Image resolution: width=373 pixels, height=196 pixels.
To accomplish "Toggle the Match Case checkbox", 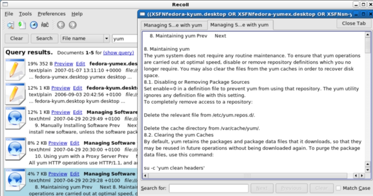I will (338, 188).
